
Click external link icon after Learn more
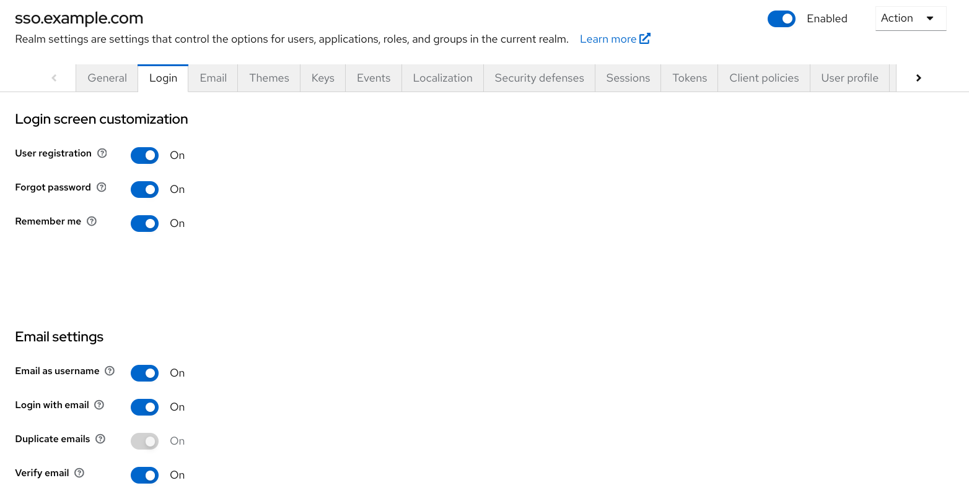645,39
